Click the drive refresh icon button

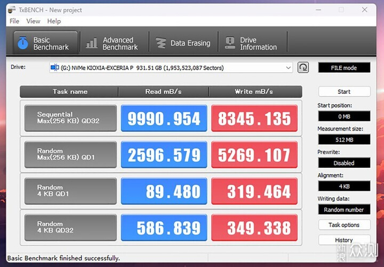[303, 67]
